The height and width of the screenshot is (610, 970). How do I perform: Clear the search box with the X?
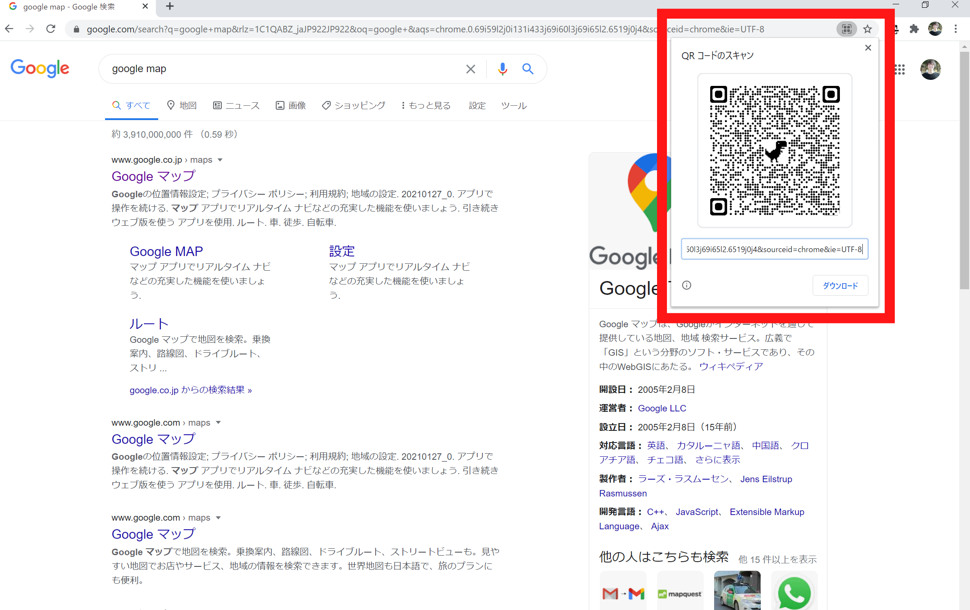pyautogui.click(x=470, y=69)
